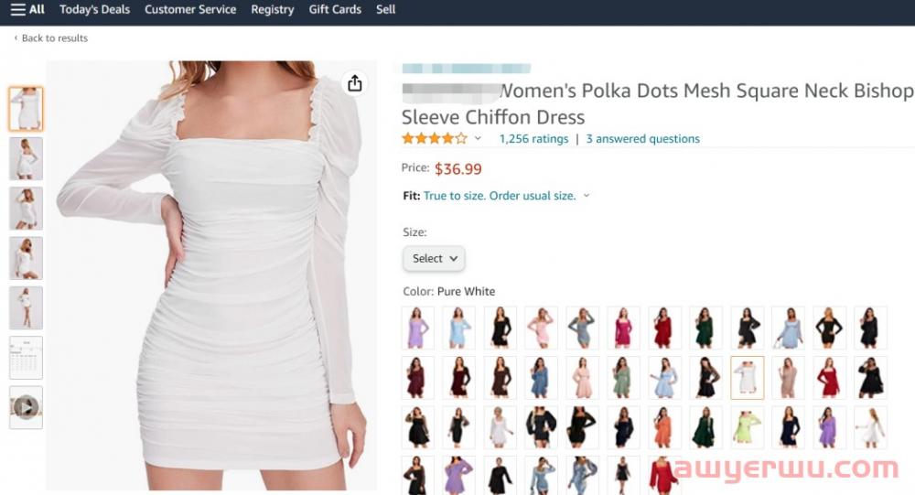The width and height of the screenshot is (915, 495).
Task: Select the lavender purple dress color swatch
Action: 417,328
